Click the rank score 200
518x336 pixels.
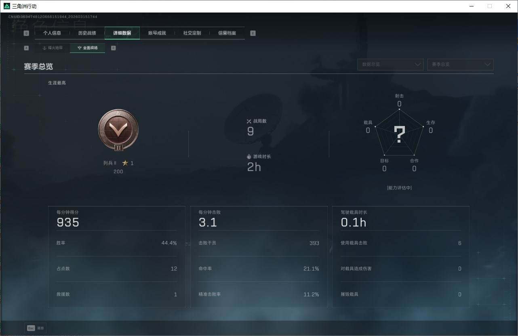click(118, 172)
